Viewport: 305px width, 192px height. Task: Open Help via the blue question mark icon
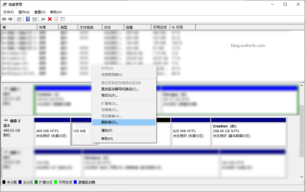(x=28, y=19)
